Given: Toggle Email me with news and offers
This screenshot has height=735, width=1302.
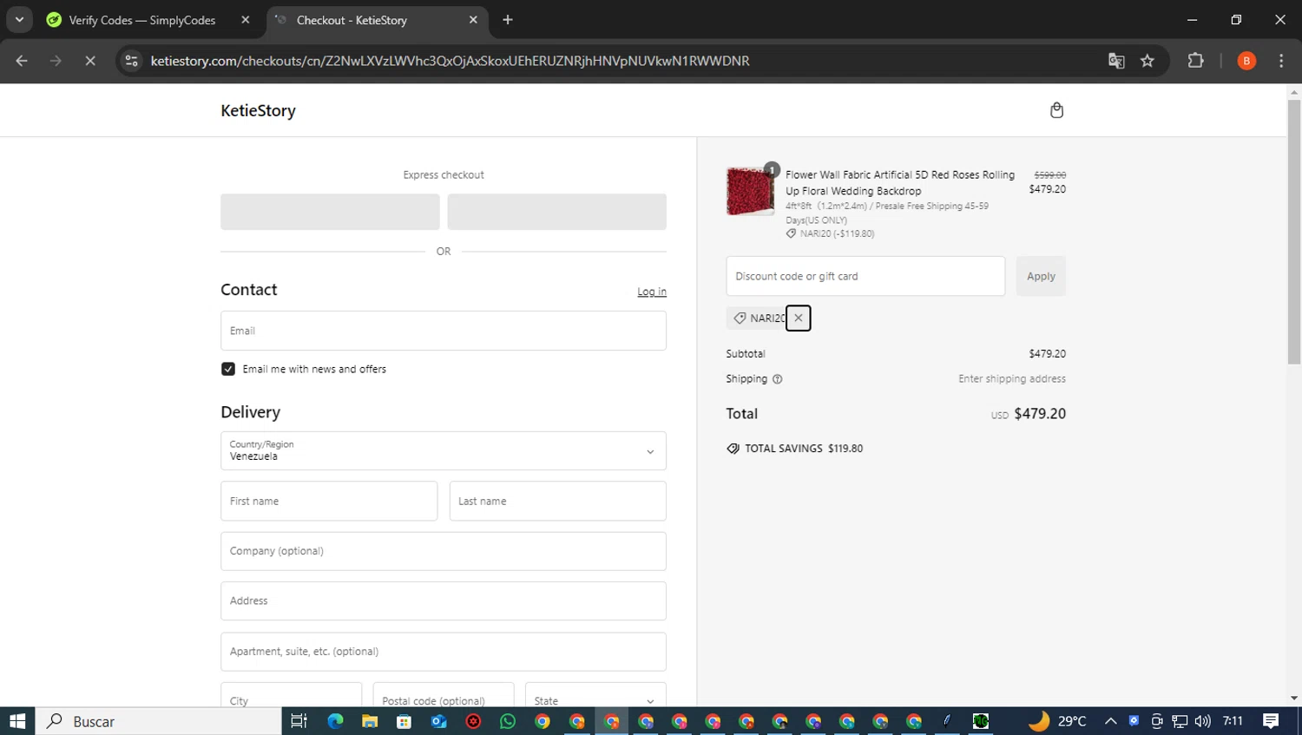Looking at the screenshot, I should (x=228, y=369).
